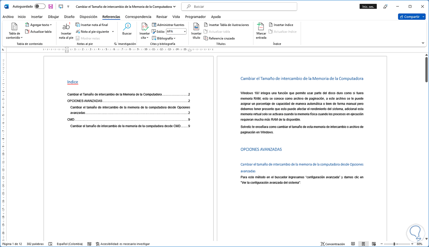Click the 80% zoom level

(x=419, y=244)
